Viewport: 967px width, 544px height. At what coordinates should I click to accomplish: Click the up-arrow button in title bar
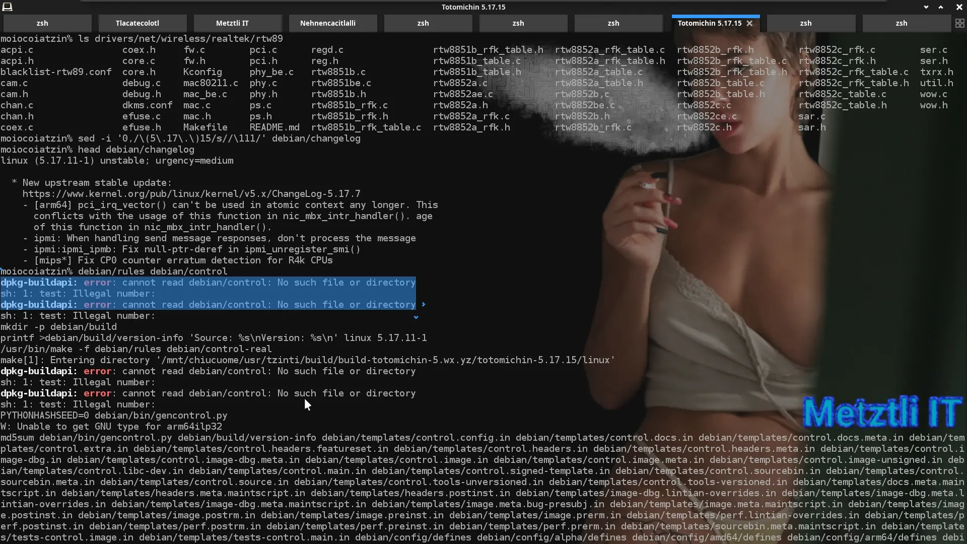941,7
